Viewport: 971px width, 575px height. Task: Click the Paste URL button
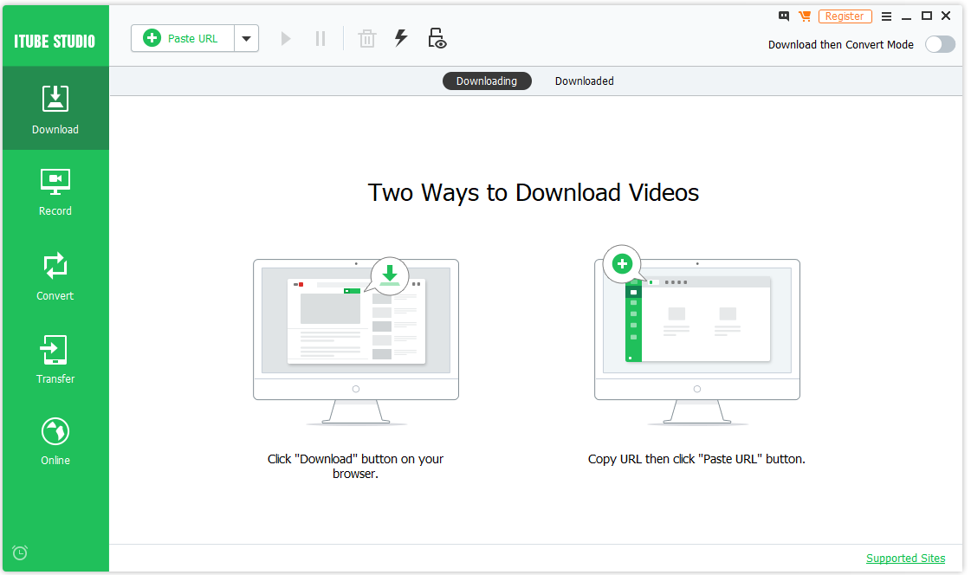183,38
